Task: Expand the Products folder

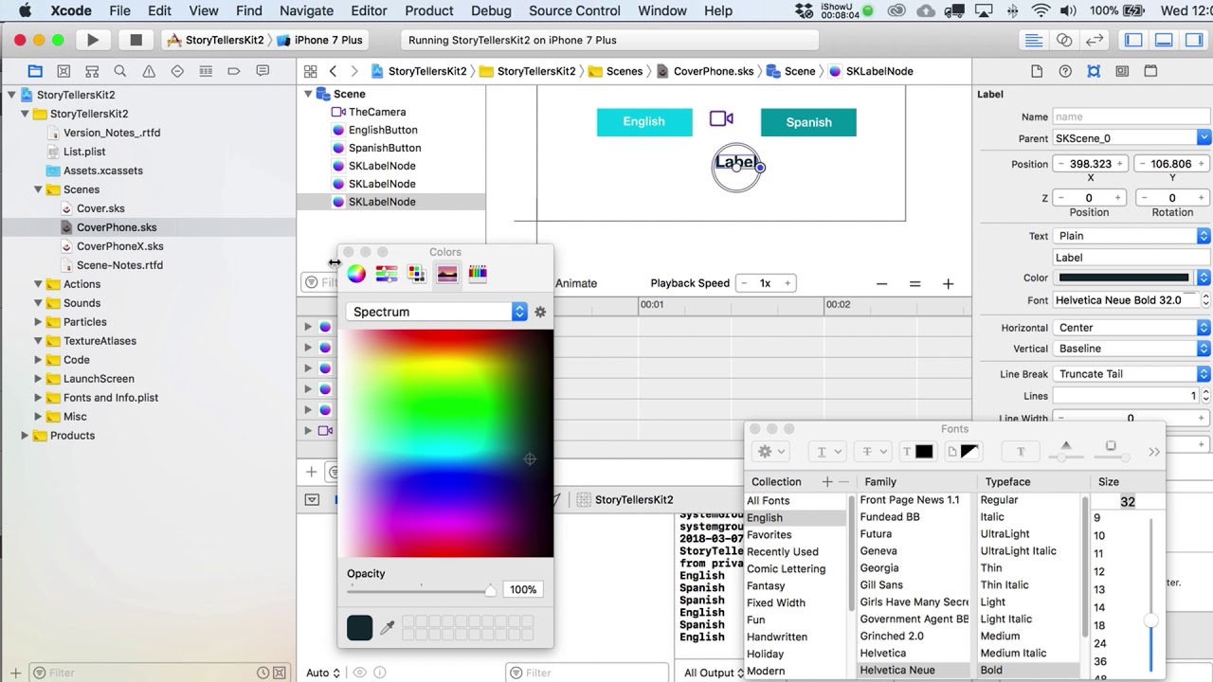Action: tap(26, 436)
